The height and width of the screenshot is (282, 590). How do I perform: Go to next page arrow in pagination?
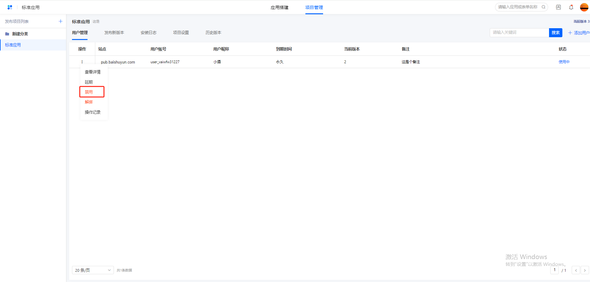[x=585, y=270]
